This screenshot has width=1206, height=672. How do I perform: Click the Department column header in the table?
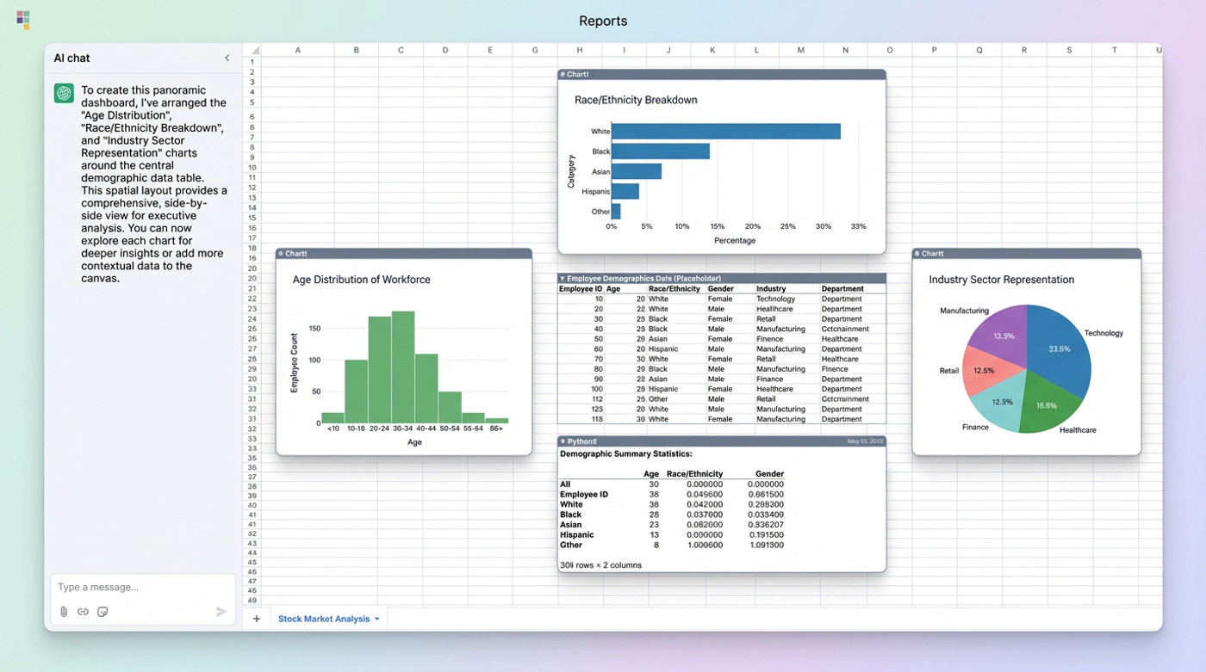(x=842, y=289)
